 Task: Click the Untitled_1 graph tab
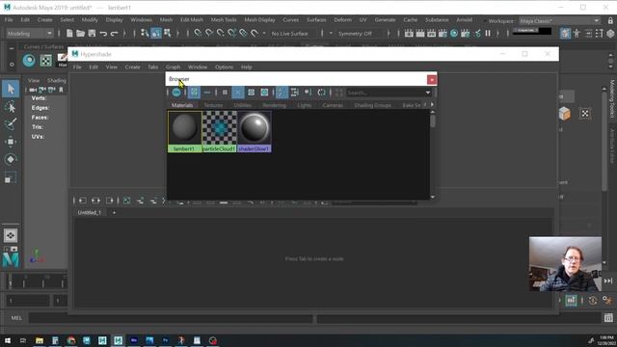click(90, 212)
